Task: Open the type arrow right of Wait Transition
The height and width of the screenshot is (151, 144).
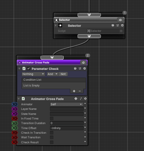Action: tap(85, 137)
